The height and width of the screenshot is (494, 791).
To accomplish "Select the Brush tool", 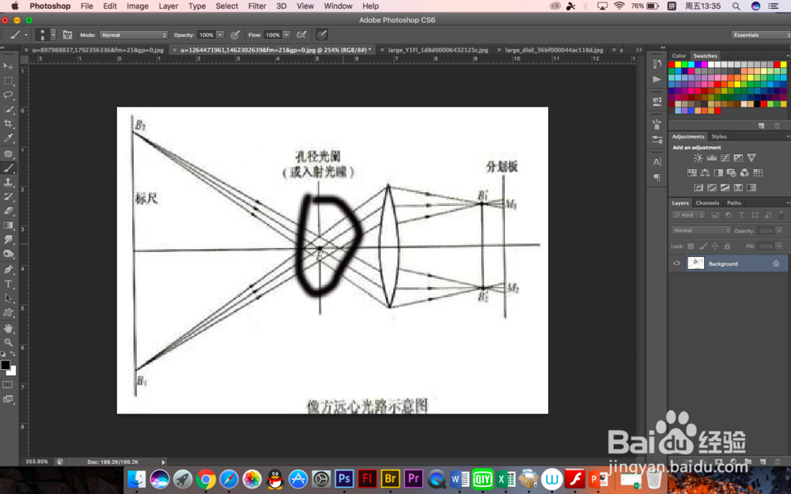I will click(9, 172).
